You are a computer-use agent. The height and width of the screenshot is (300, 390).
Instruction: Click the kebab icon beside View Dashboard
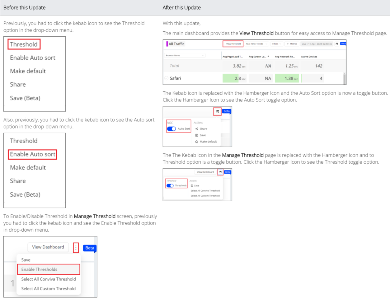[76, 248]
